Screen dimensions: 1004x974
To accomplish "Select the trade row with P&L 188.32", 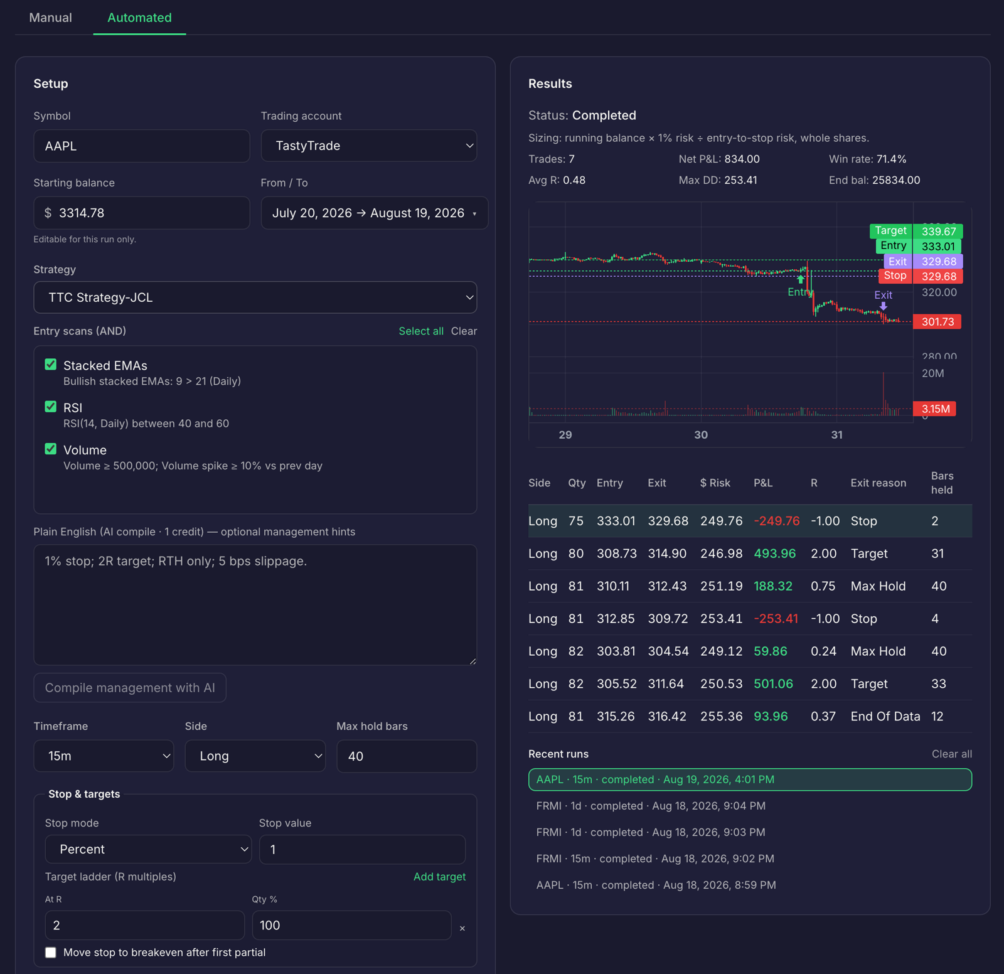I will [x=750, y=586].
